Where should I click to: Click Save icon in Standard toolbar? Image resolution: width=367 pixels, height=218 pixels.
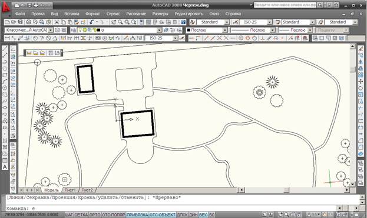coord(21,22)
